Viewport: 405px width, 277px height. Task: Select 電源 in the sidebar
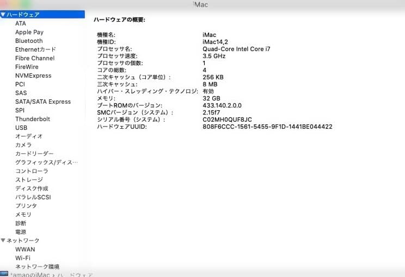pyautogui.click(x=21, y=232)
